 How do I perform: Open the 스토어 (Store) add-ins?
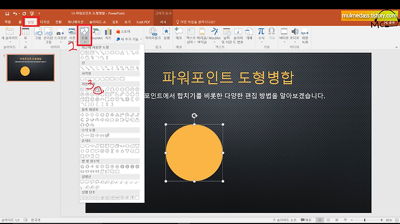123,31
